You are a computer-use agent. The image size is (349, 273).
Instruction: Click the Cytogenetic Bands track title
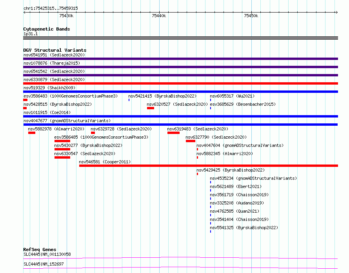coord(47,29)
